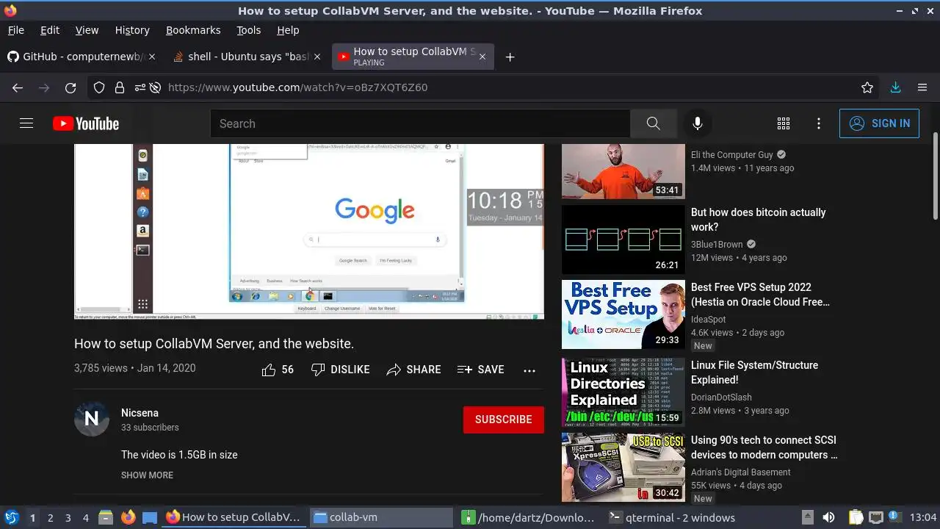Switch to the collab-vm window in taskbar
The width and height of the screenshot is (940, 529).
click(382, 517)
